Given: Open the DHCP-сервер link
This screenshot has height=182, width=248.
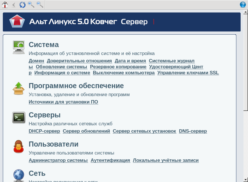Looking at the screenshot, I should 44,131.
